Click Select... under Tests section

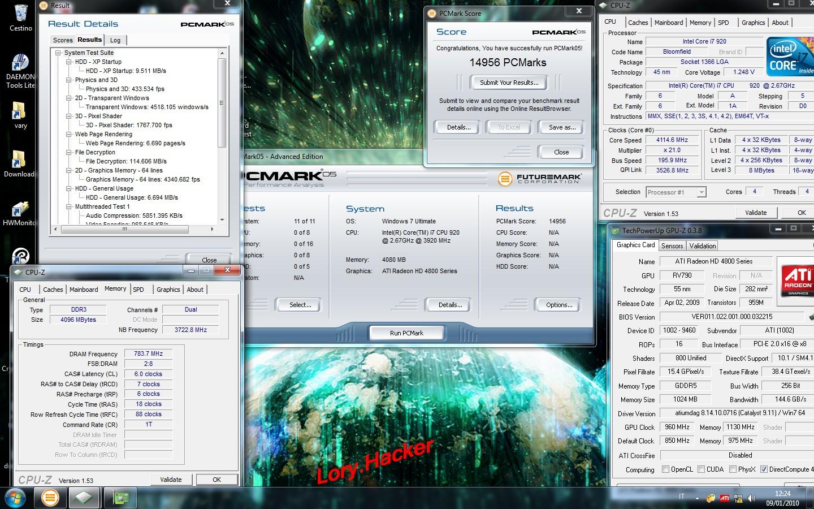(300, 305)
